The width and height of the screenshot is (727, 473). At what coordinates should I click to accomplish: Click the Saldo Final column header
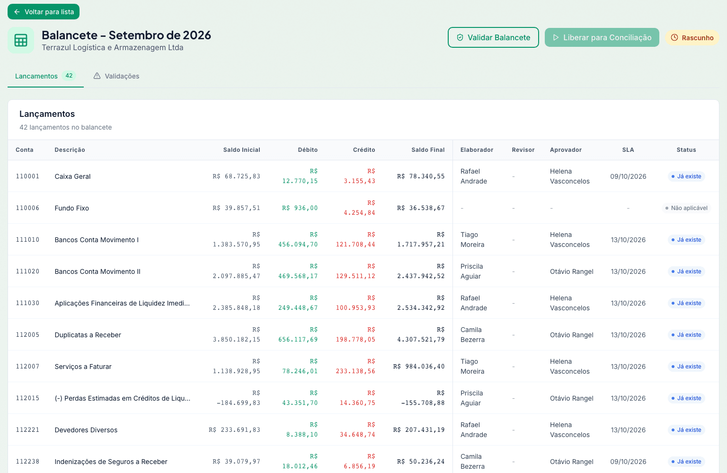[x=428, y=150]
